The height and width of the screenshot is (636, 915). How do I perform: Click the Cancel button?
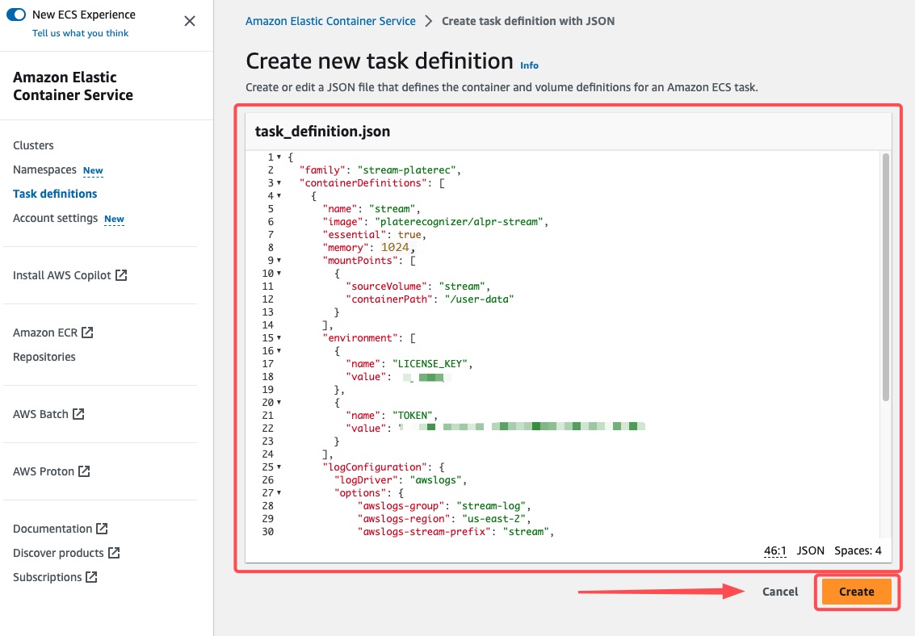(x=780, y=592)
